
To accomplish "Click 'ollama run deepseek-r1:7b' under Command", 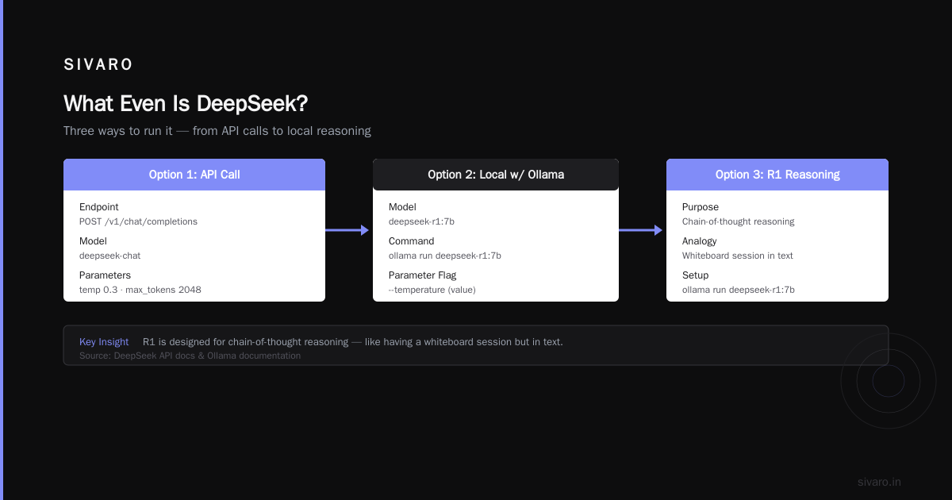I will coord(445,256).
